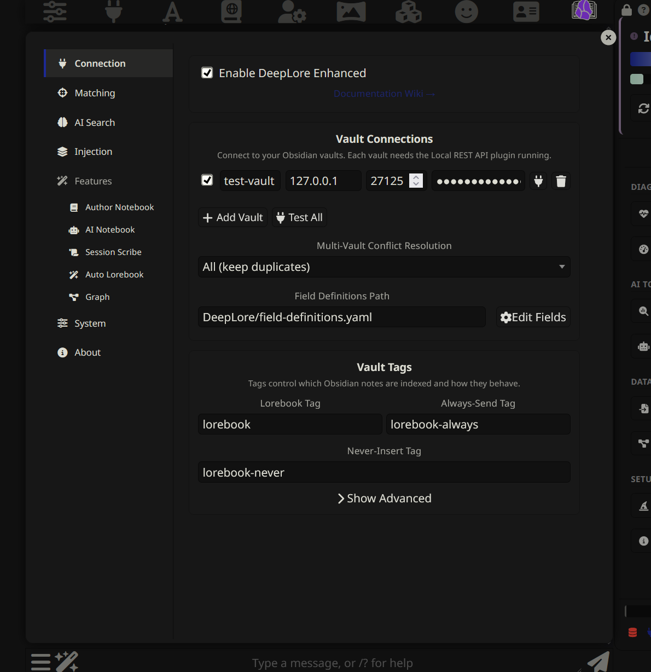Click the Test All button

point(299,217)
